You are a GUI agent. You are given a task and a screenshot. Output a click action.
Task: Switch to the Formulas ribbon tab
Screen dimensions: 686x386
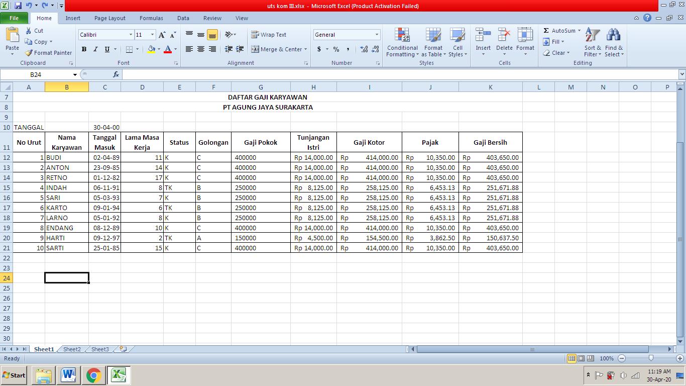(x=151, y=18)
